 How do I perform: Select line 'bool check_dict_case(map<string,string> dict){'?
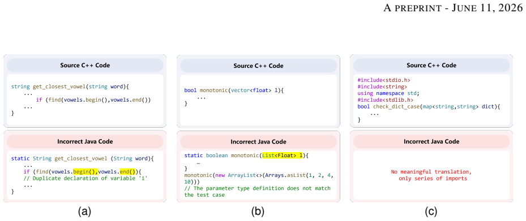click(x=429, y=106)
